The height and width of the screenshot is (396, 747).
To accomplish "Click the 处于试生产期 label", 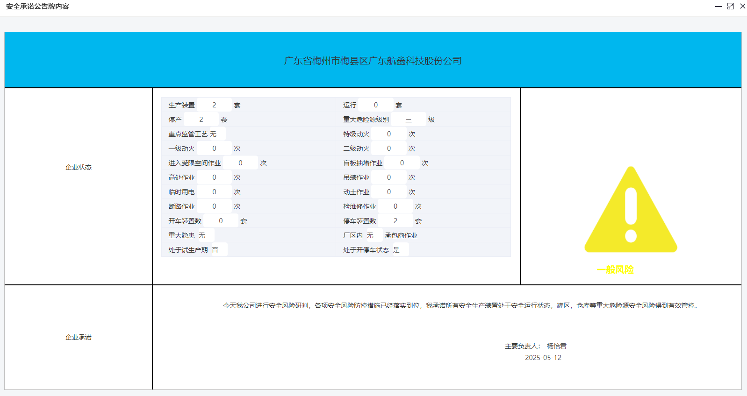I will [188, 250].
